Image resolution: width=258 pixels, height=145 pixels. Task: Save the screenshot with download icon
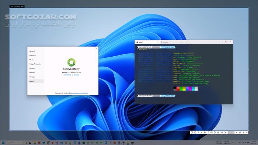pos(243,132)
